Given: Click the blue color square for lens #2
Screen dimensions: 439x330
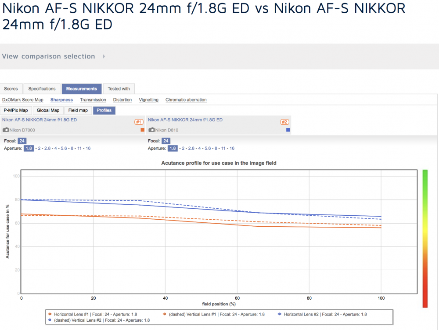Looking at the screenshot, I should (x=288, y=130).
